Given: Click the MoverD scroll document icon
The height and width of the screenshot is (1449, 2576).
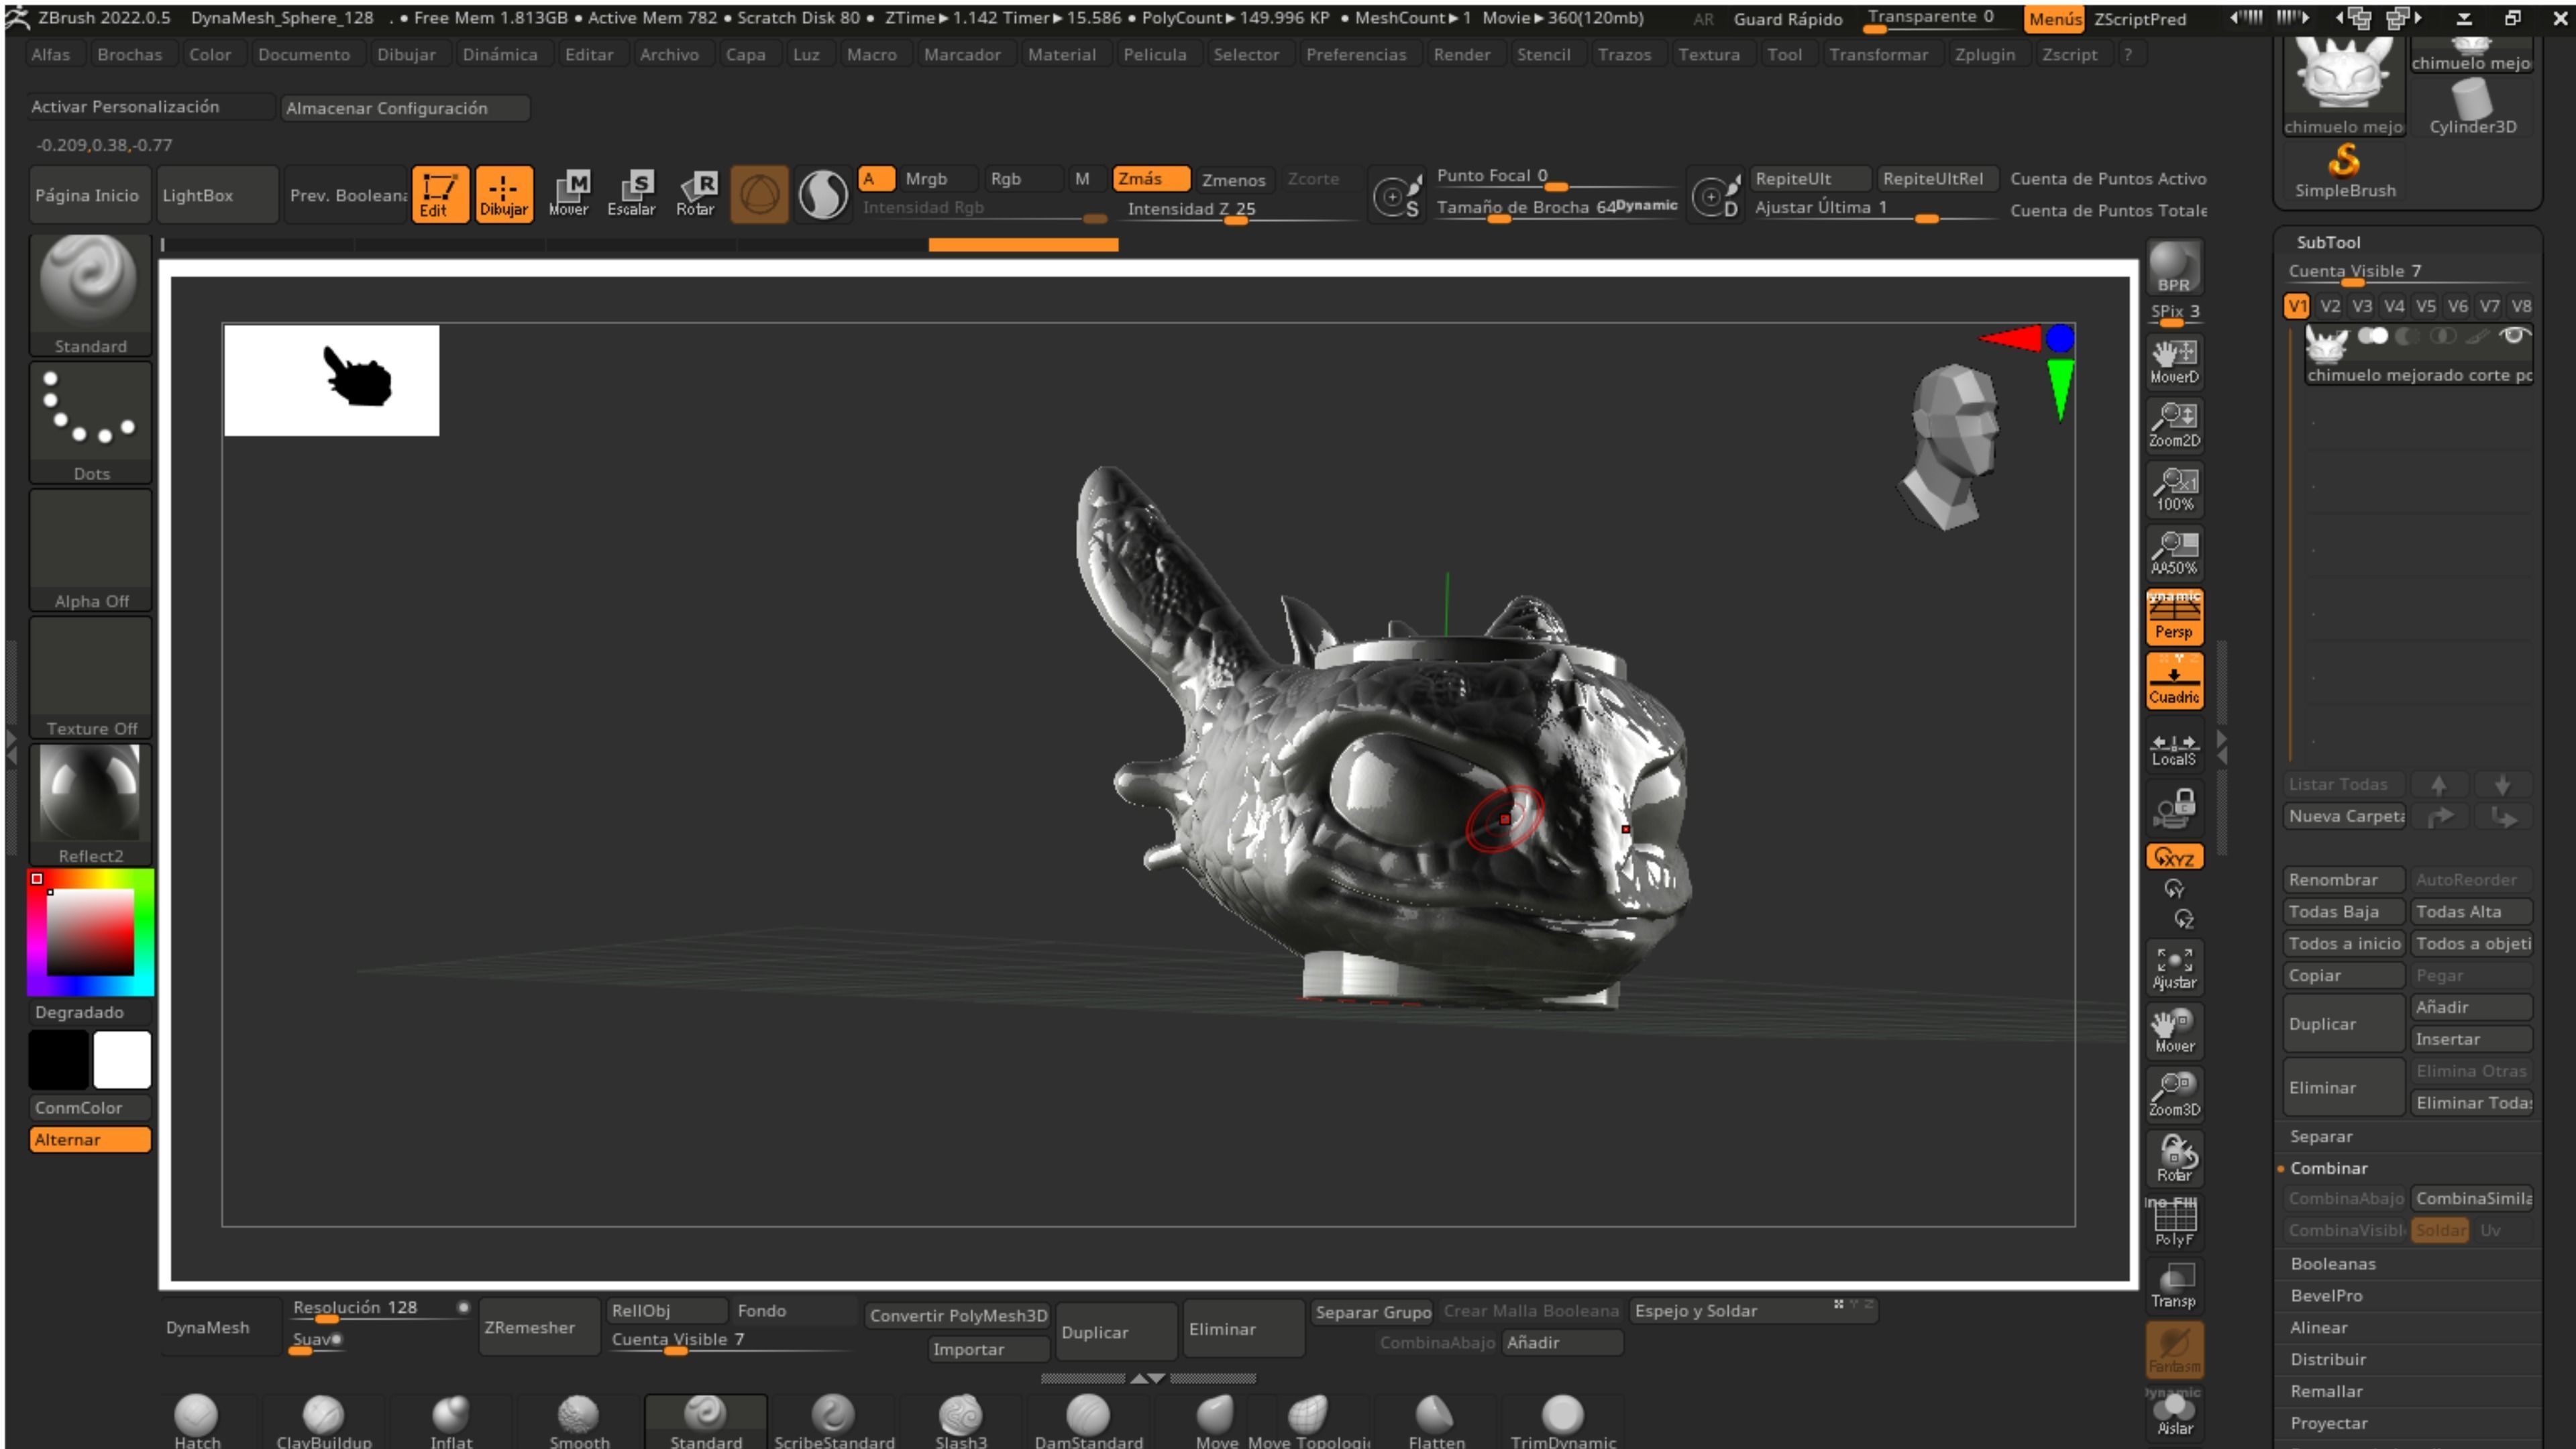Looking at the screenshot, I should (2174, 361).
